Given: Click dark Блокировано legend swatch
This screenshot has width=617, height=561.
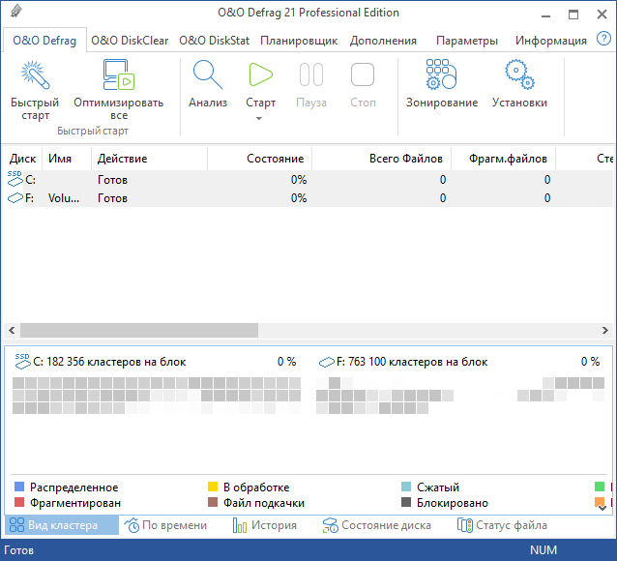Looking at the screenshot, I should [406, 502].
